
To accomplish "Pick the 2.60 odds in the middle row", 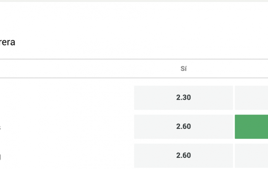I will coord(183,126).
